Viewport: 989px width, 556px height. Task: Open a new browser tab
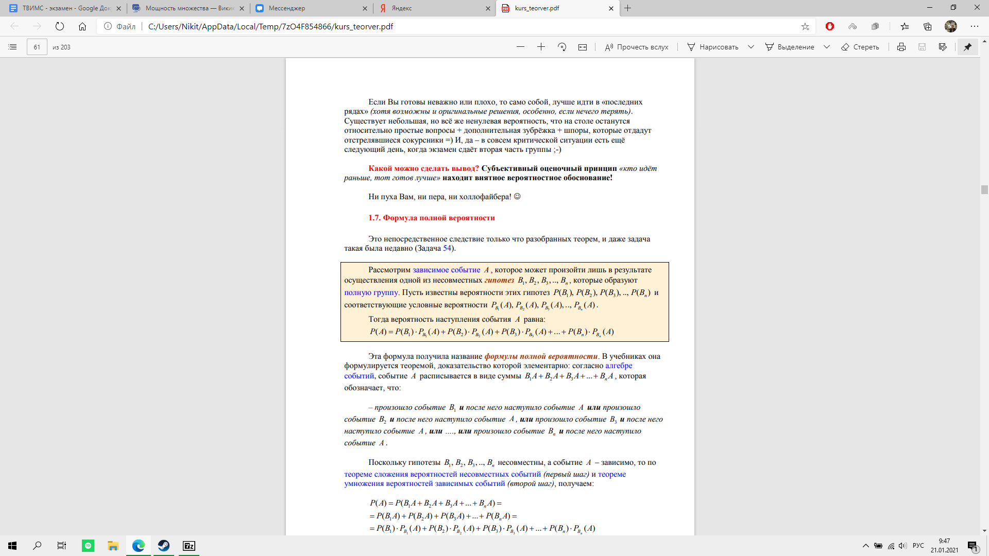click(628, 8)
